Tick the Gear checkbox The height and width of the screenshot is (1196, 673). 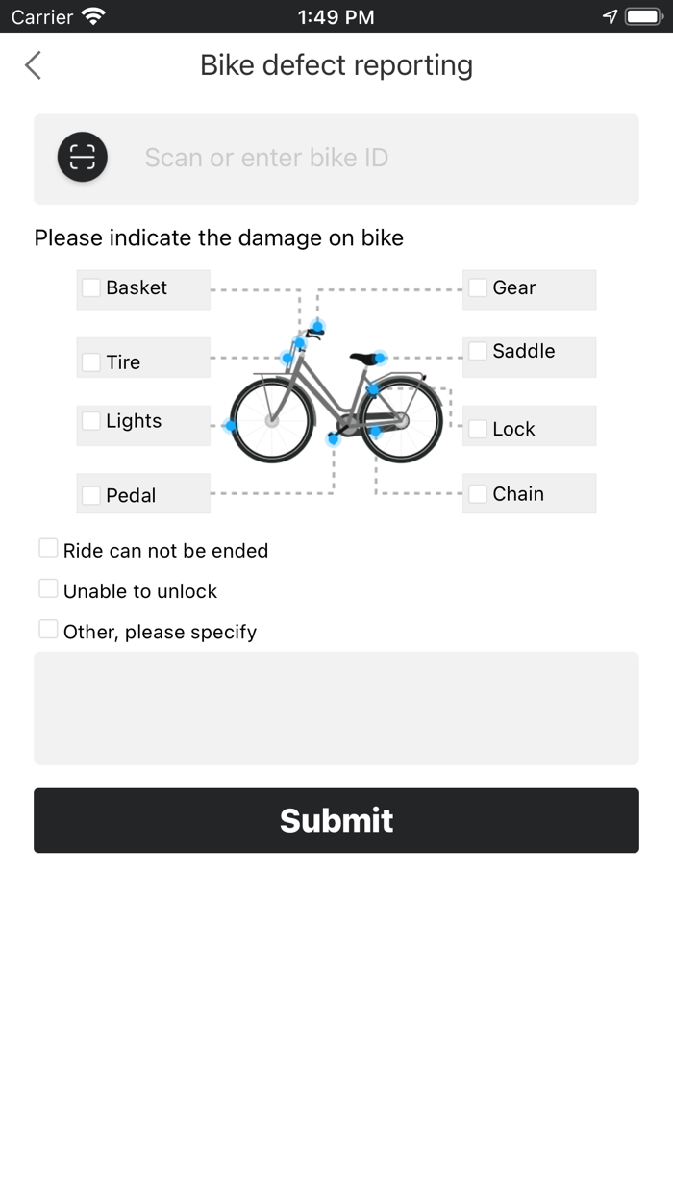[478, 287]
